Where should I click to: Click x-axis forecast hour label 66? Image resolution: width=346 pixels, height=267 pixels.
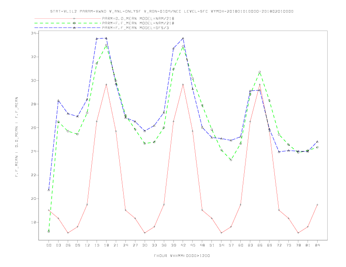[x=260, y=245]
